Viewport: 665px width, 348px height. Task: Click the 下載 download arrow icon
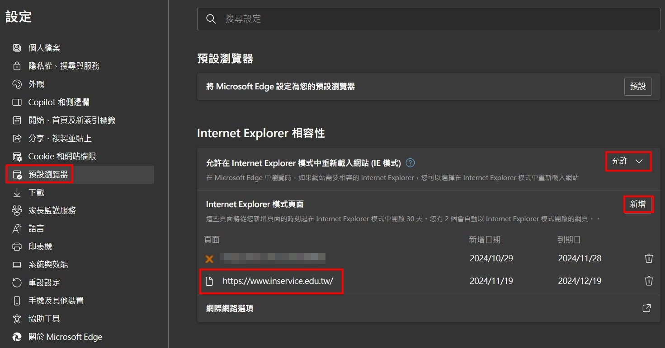pos(17,192)
